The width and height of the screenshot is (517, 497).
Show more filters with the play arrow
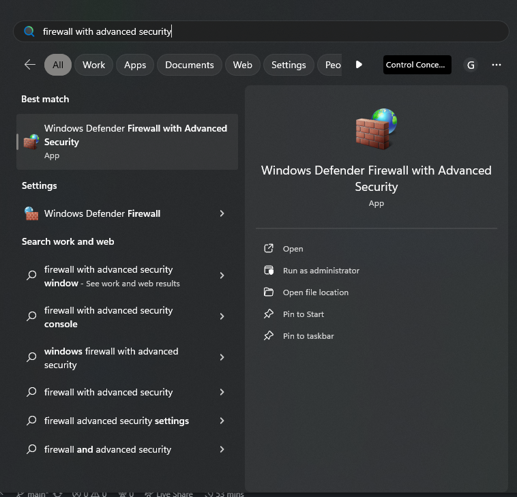pyautogui.click(x=359, y=65)
